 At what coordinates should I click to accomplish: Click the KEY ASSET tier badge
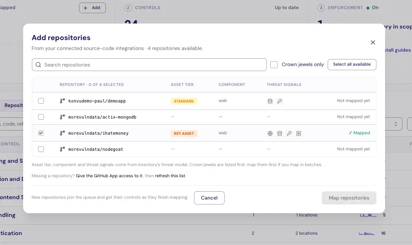[x=184, y=133]
